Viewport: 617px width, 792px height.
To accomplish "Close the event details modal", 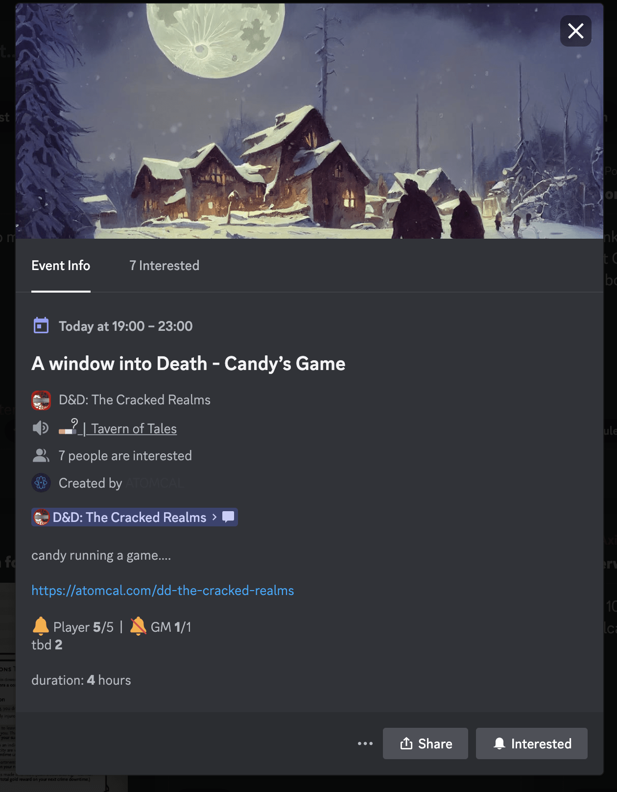I will point(575,31).
